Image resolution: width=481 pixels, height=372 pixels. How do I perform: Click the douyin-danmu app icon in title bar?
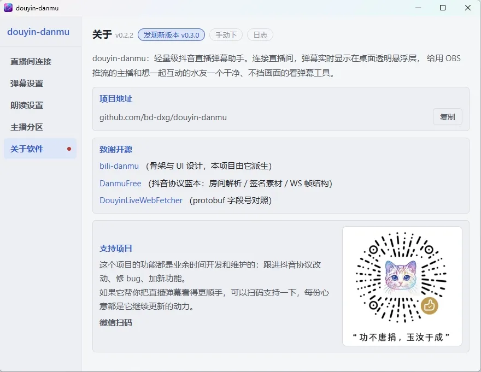pos(8,8)
